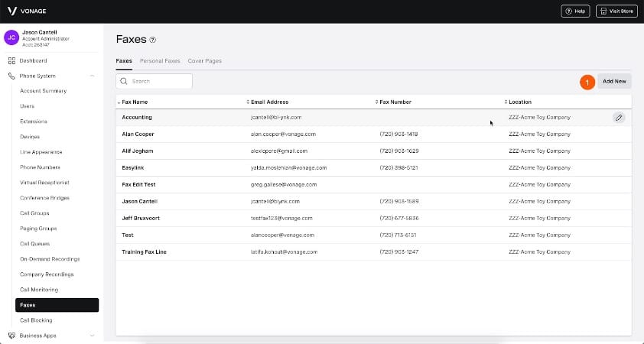Sort table by Fax Name column
Image resolution: width=644 pixels, height=344 pixels.
(135, 102)
